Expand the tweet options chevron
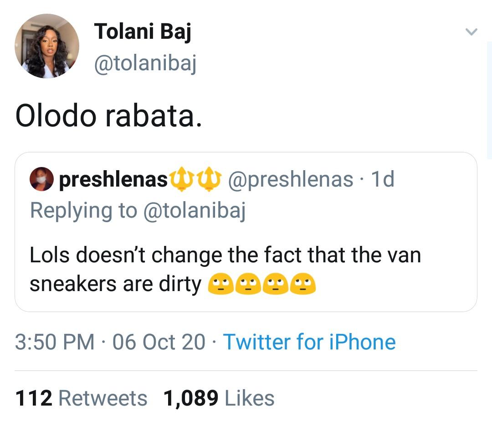Image resolution: width=492 pixels, height=422 pixels. (471, 32)
